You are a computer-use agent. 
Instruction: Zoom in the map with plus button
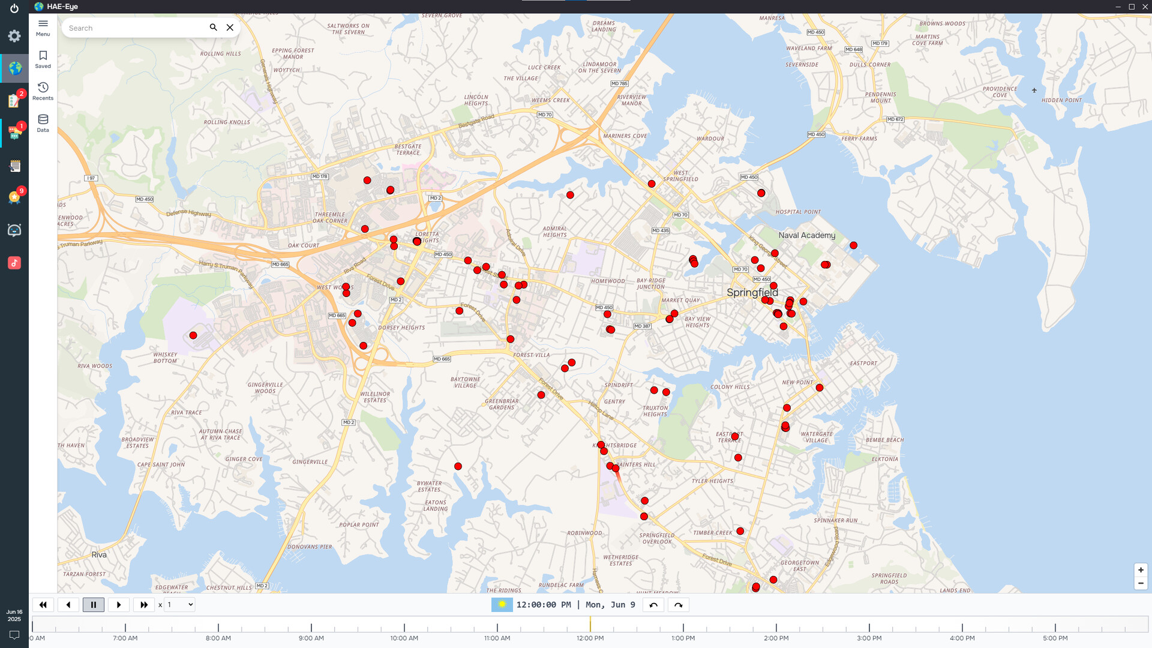pos(1141,570)
